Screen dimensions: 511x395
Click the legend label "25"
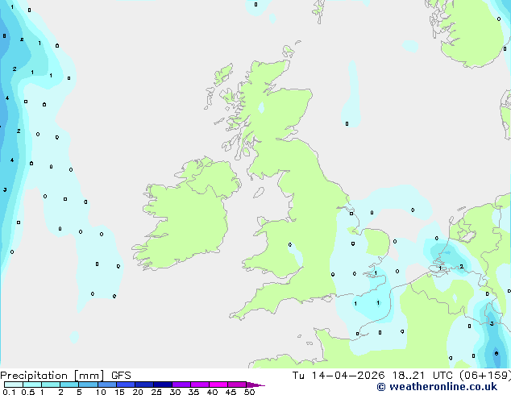click(156, 392)
